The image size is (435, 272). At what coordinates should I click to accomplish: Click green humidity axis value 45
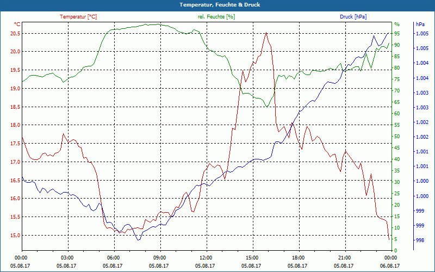(x=397, y=148)
